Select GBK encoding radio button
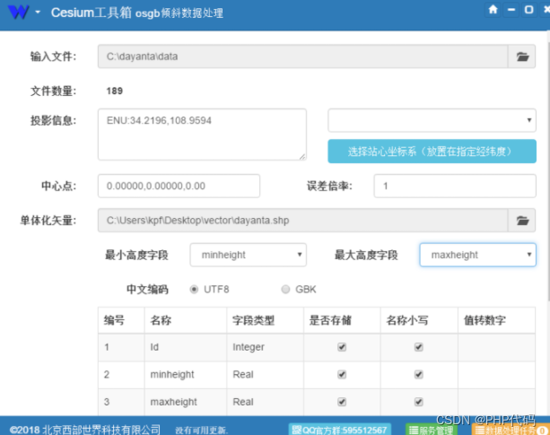The image size is (550, 435). click(x=285, y=289)
